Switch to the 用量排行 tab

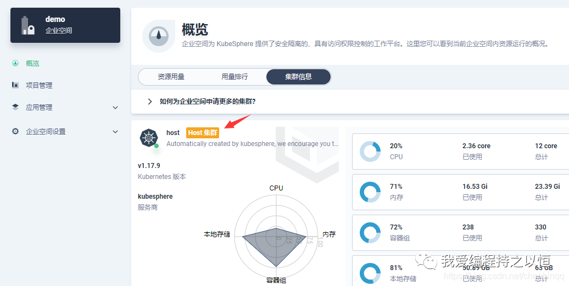(235, 77)
